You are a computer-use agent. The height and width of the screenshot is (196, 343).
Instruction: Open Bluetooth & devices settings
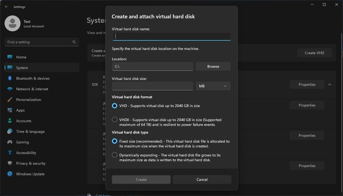(33, 78)
